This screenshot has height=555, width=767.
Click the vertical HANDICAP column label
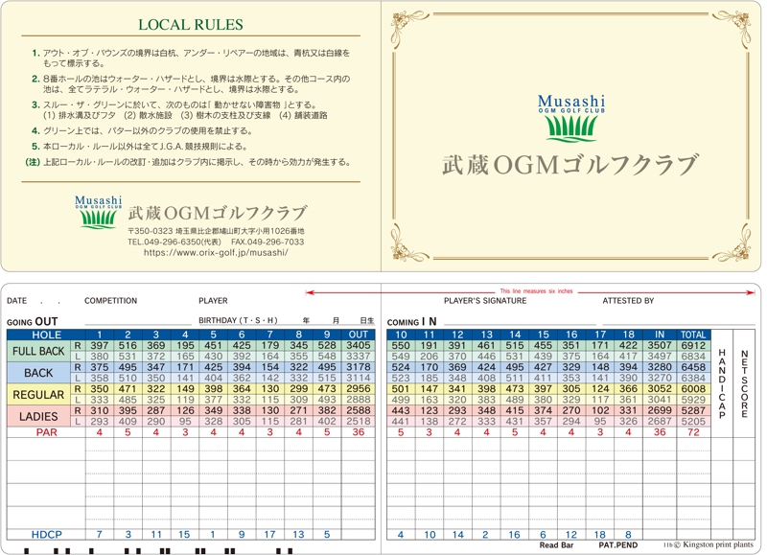722,383
